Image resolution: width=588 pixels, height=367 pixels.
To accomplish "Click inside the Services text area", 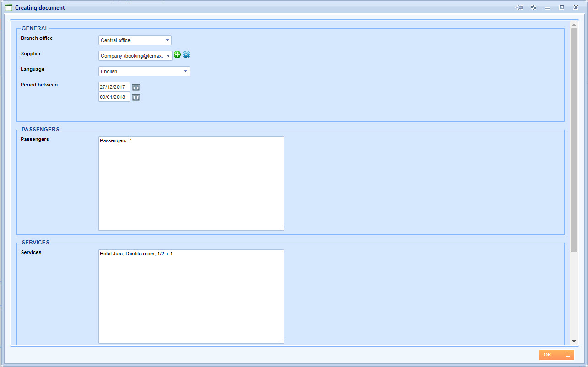I will pyautogui.click(x=191, y=297).
